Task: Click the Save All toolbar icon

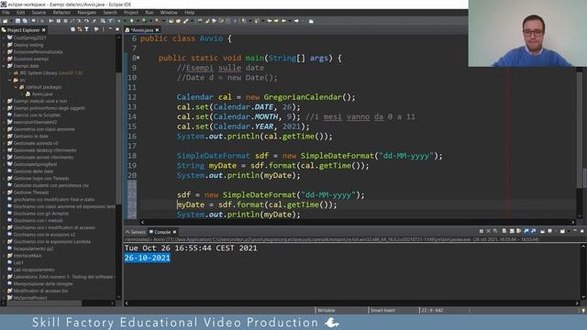Action: (x=25, y=21)
